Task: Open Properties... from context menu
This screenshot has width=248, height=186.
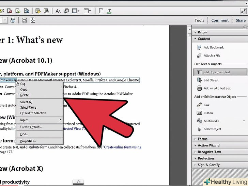Action: point(40,141)
